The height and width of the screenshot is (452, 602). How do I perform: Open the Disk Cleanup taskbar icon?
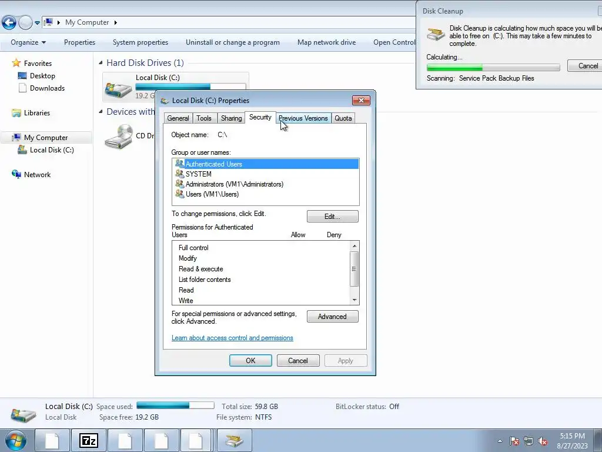point(234,440)
